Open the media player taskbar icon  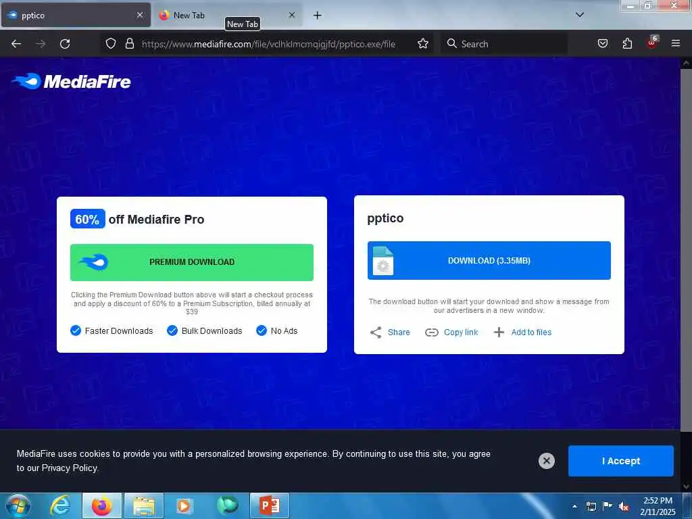point(184,505)
